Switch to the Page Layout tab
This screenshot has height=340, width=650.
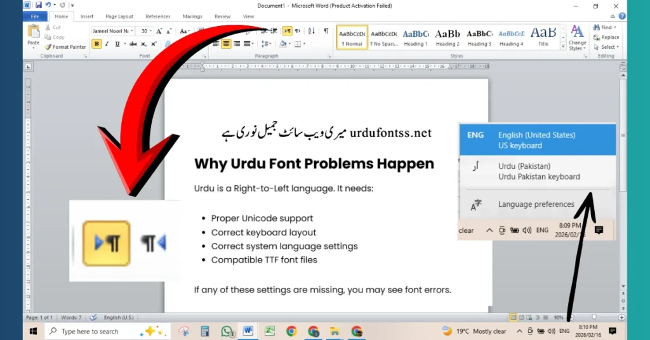(x=119, y=16)
